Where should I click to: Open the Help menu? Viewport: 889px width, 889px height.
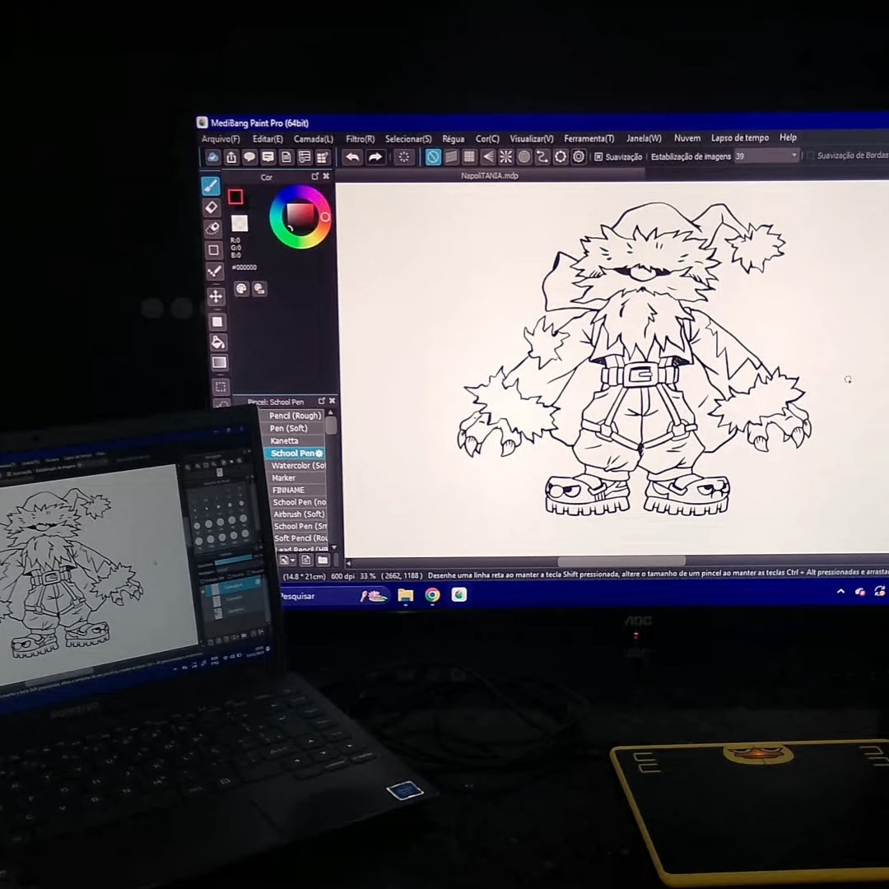788,137
